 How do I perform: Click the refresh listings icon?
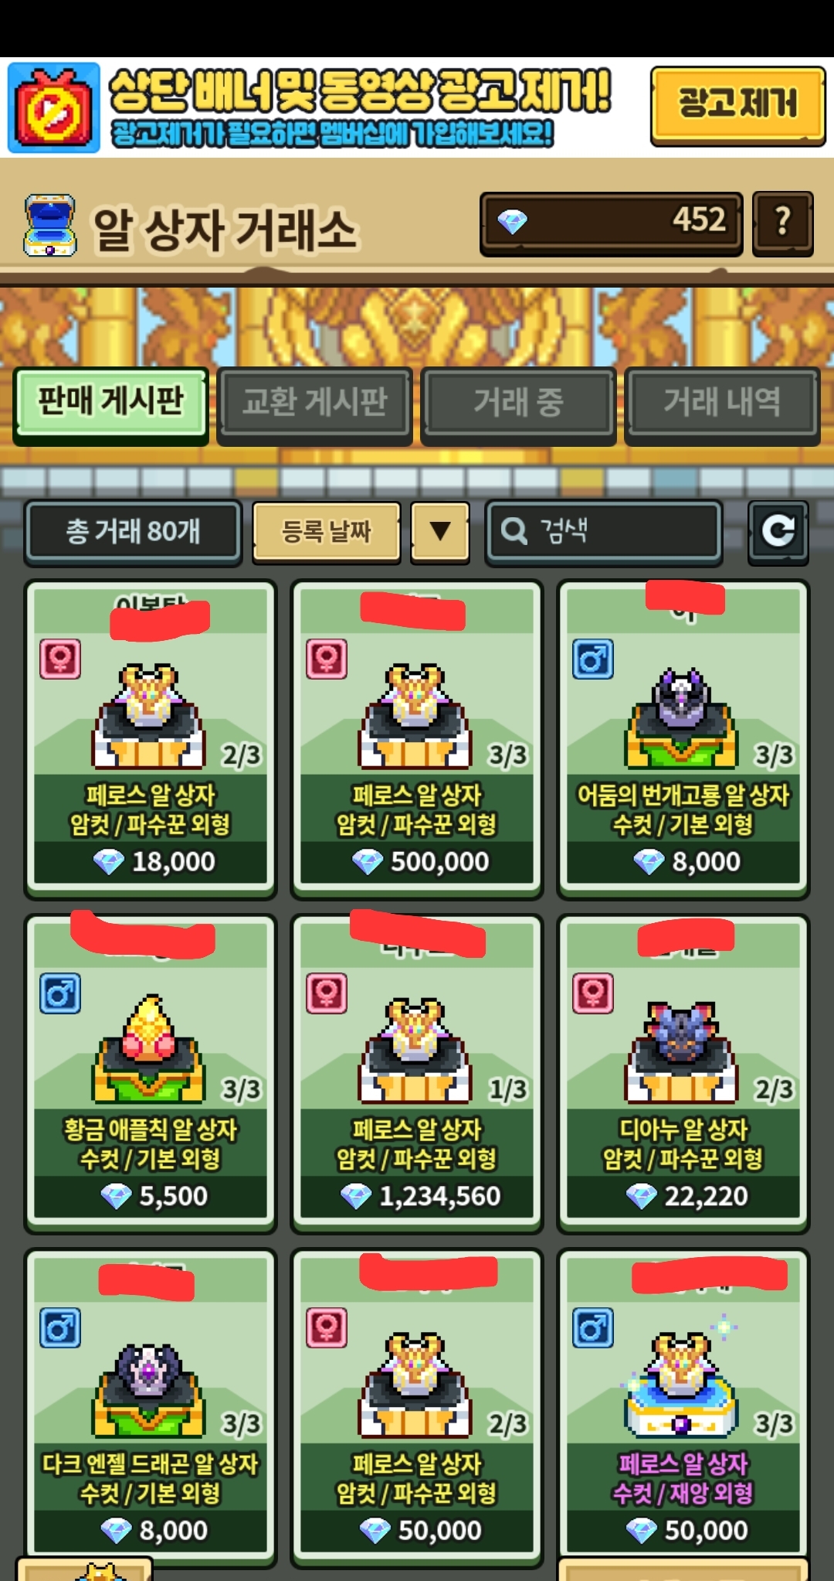point(778,532)
